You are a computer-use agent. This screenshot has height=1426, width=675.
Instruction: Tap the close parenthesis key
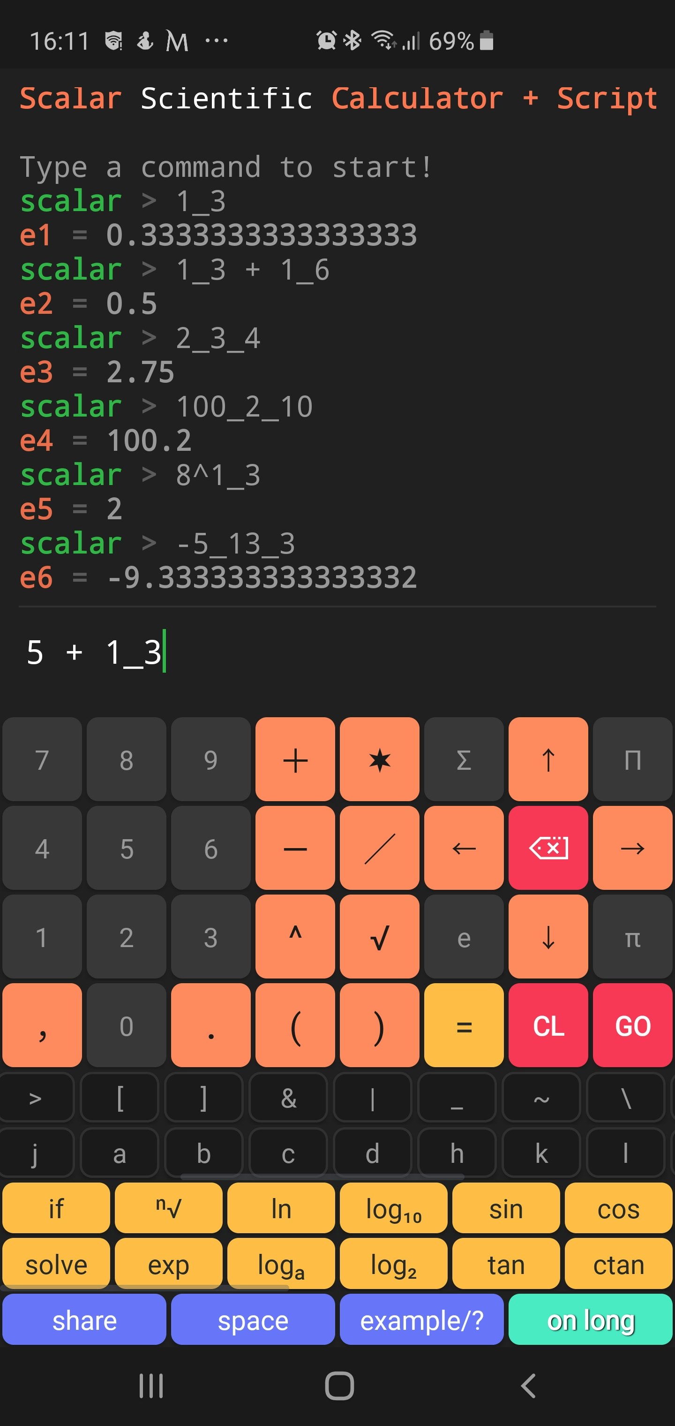point(380,1024)
